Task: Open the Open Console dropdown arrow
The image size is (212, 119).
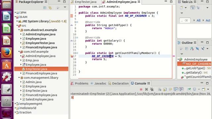Action: 208,89
